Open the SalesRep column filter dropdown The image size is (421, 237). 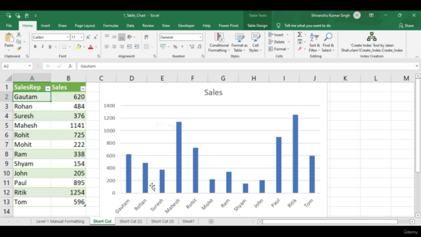[47, 88]
